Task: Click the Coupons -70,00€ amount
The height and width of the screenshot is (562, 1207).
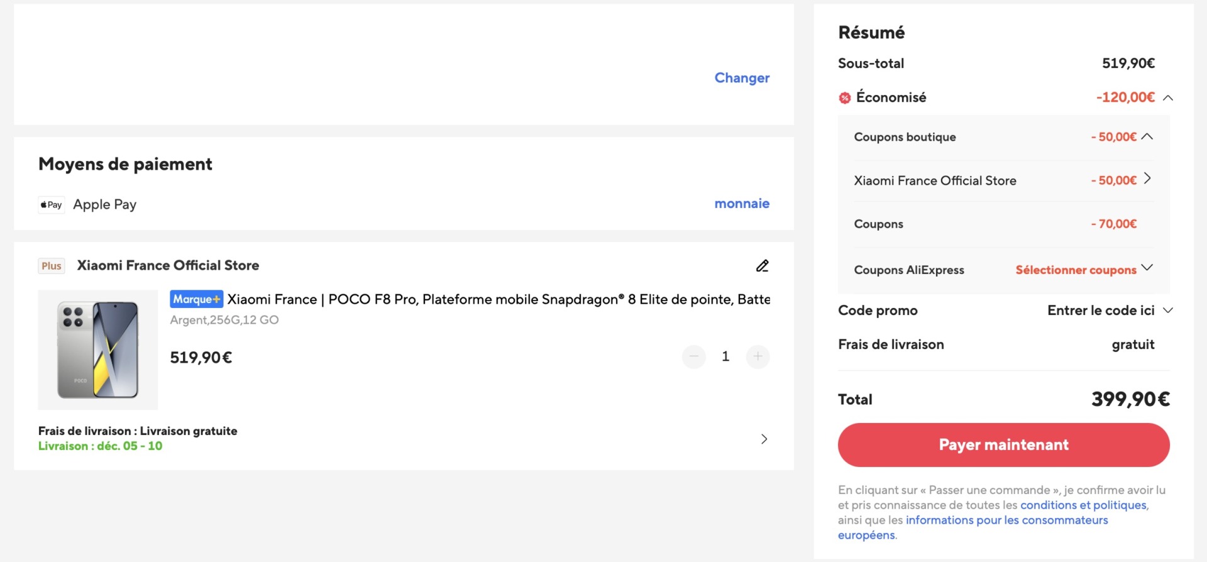Action: click(x=1114, y=224)
